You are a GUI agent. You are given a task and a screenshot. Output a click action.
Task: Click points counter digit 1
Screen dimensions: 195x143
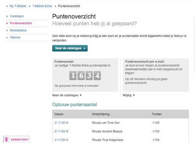[73, 76]
